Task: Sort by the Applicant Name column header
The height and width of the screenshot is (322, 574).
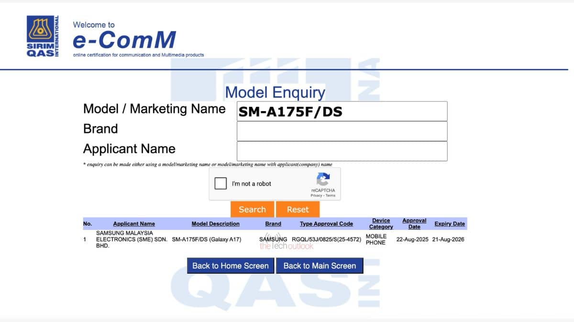Action: [x=134, y=224]
